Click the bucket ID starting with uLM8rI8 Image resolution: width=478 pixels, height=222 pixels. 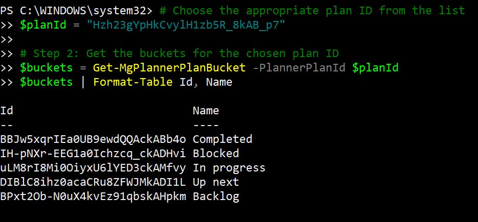pos(94,167)
